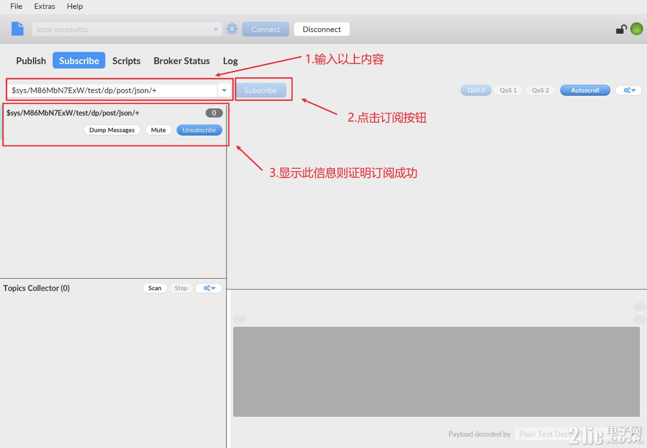Switch to the Scripts tab
647x448 pixels.
click(126, 60)
